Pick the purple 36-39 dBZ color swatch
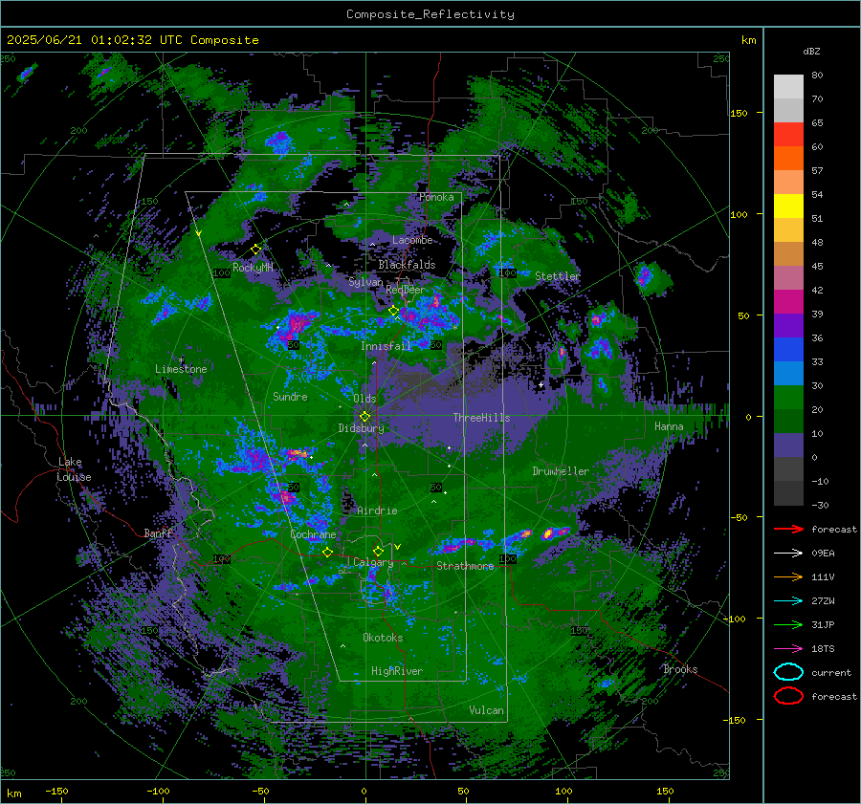Screen dimensions: 861x804 click(788, 326)
